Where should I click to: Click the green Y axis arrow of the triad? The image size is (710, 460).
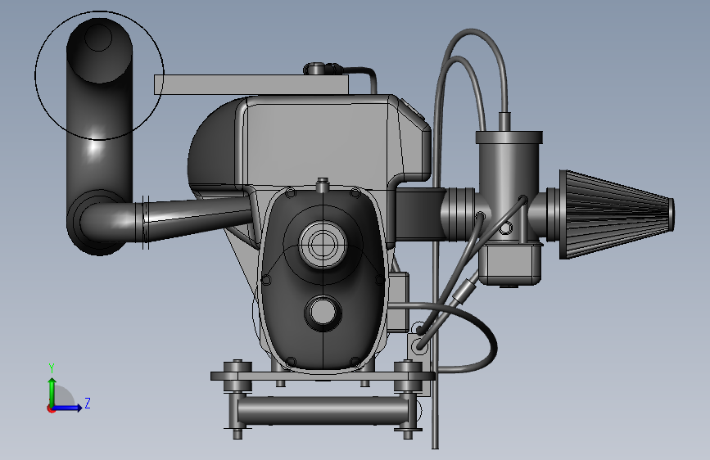[52, 392]
